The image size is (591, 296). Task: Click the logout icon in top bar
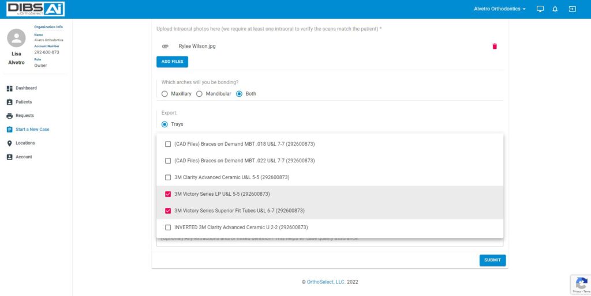572,9
